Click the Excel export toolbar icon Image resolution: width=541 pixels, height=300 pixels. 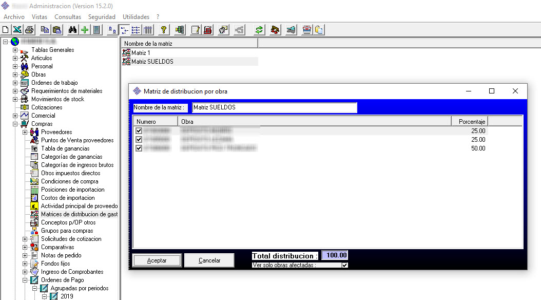[x=17, y=30]
